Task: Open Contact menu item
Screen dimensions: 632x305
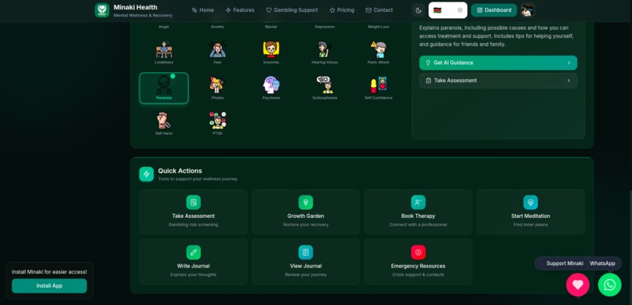Action: tap(379, 10)
